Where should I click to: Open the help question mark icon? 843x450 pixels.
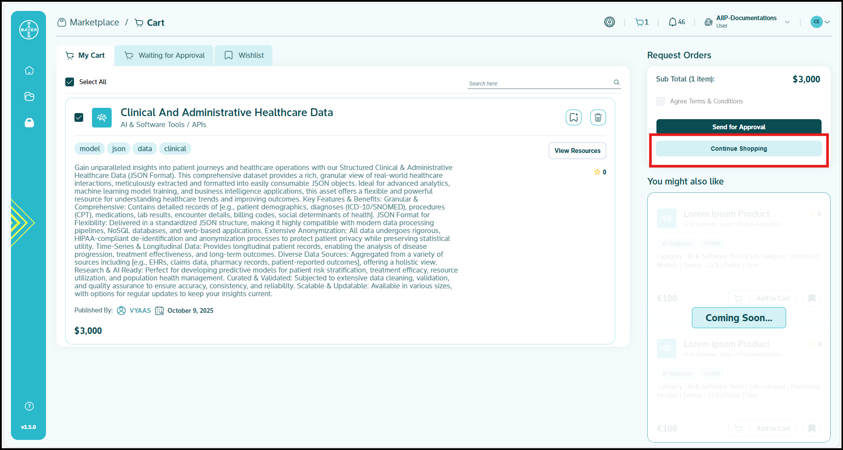[29, 406]
